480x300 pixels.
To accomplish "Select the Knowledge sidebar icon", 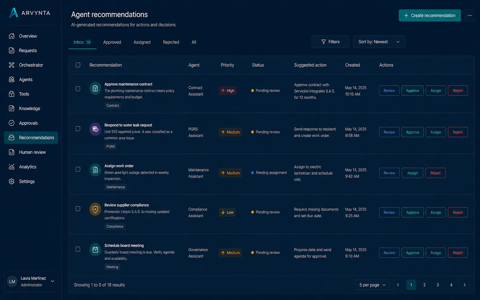I will click(x=12, y=109).
